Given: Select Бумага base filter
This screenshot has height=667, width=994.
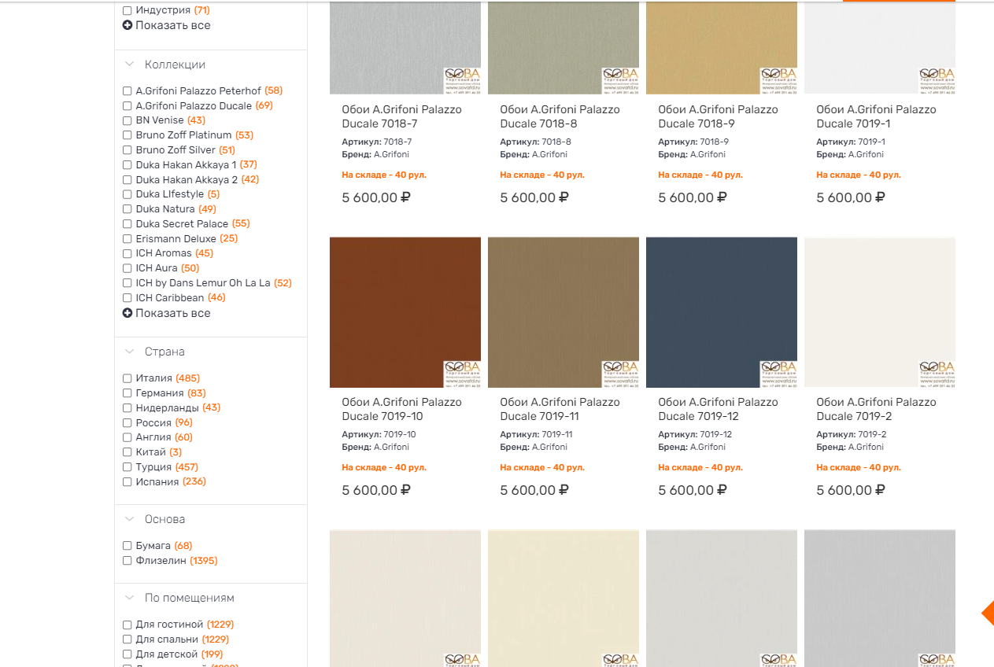Looking at the screenshot, I should pos(127,546).
